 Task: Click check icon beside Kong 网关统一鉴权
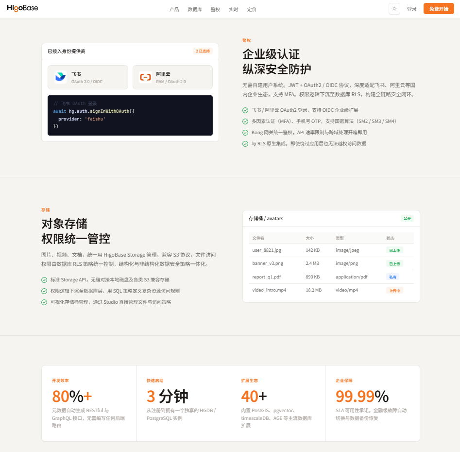pyautogui.click(x=245, y=132)
